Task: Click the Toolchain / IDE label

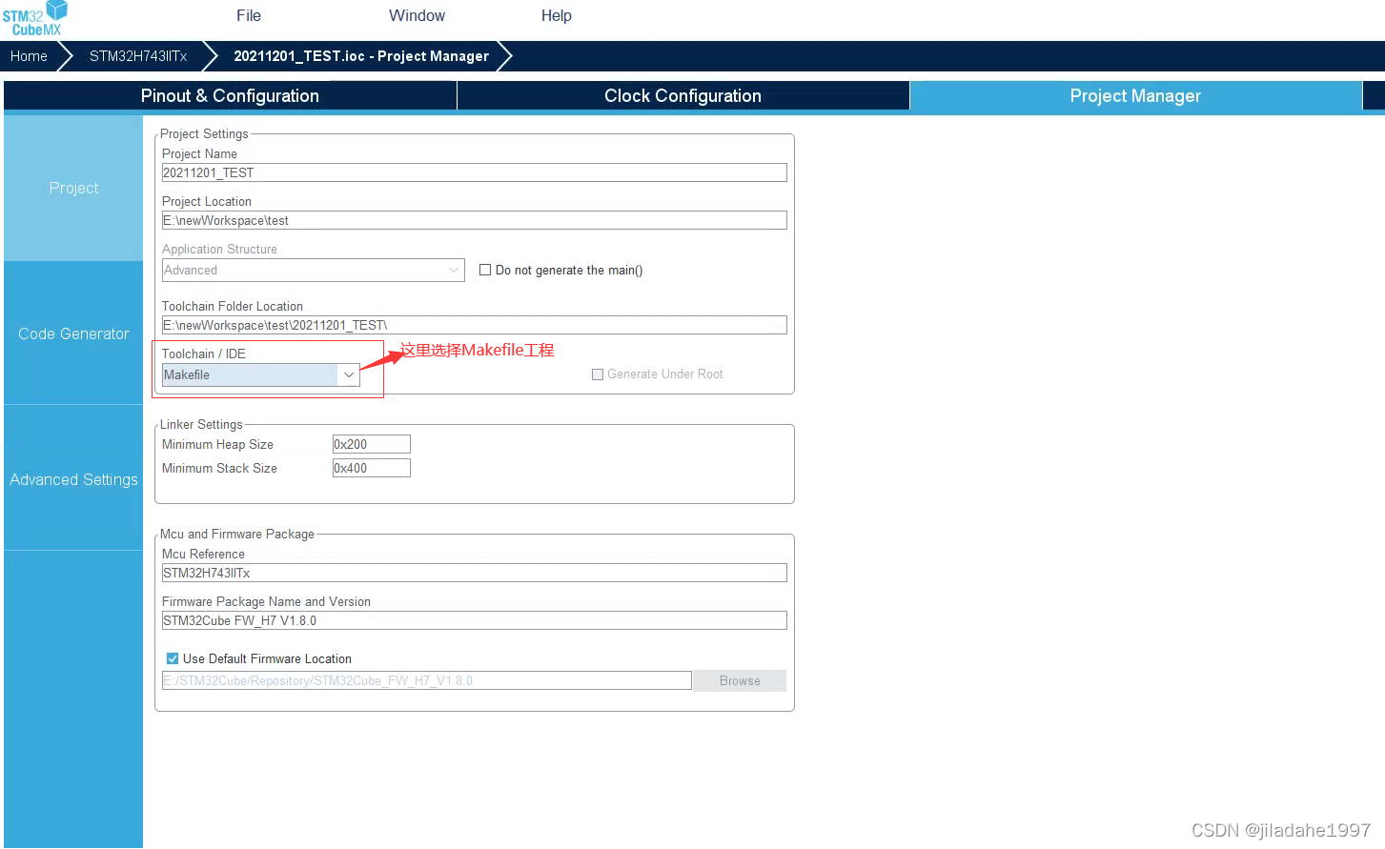Action: 204,354
